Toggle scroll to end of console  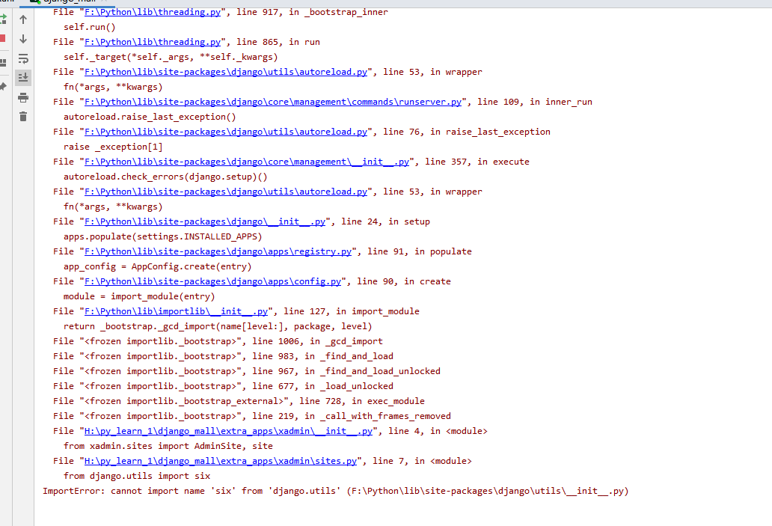click(23, 77)
